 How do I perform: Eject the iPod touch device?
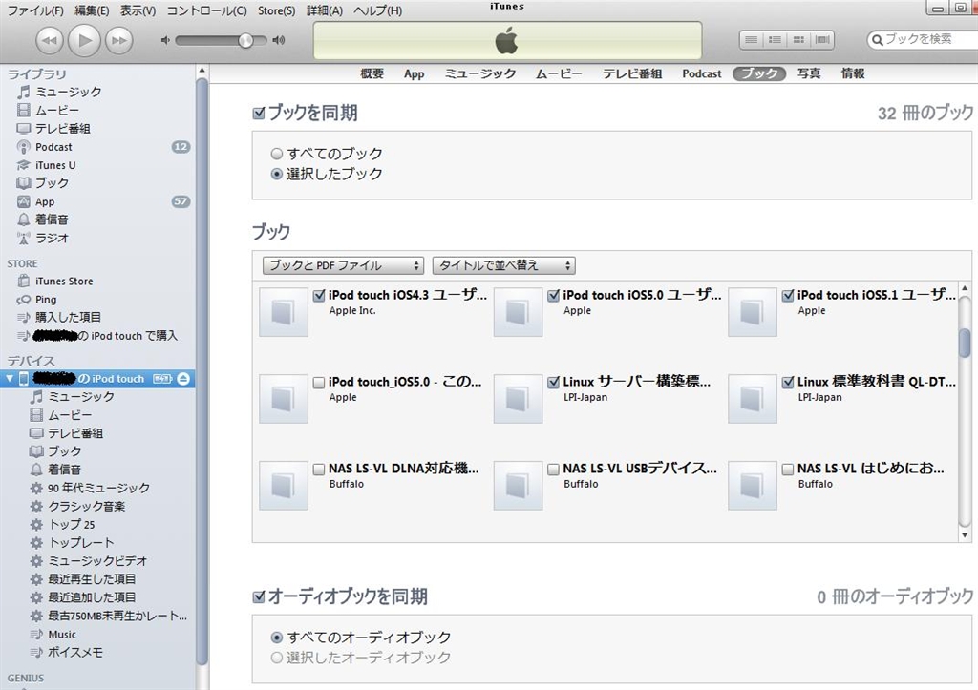pyautogui.click(x=183, y=379)
